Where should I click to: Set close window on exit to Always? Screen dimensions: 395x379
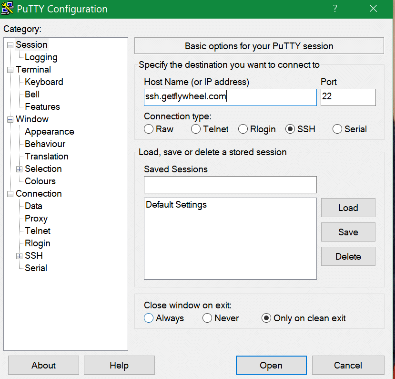coord(149,318)
